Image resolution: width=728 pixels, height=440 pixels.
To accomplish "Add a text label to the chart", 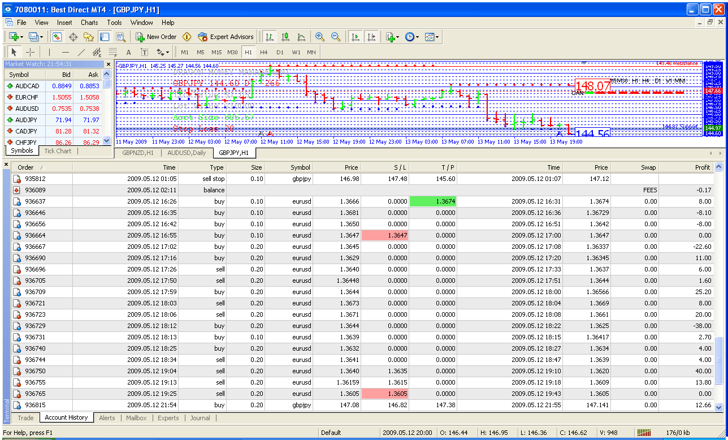I will (x=144, y=52).
